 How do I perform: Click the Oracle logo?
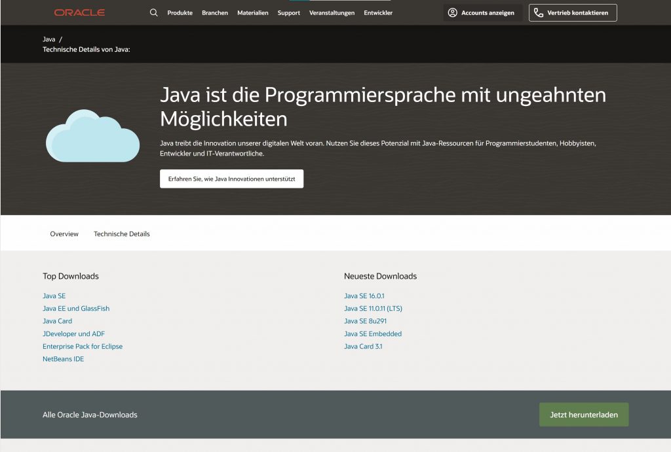pos(79,13)
